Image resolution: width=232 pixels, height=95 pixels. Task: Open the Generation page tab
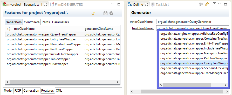31,90
